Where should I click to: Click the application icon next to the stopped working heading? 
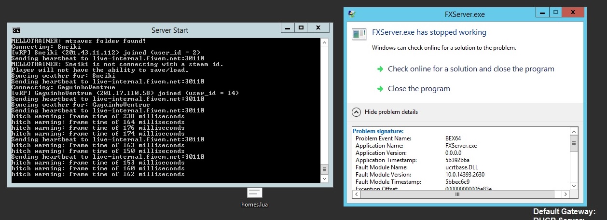pyautogui.click(x=359, y=33)
